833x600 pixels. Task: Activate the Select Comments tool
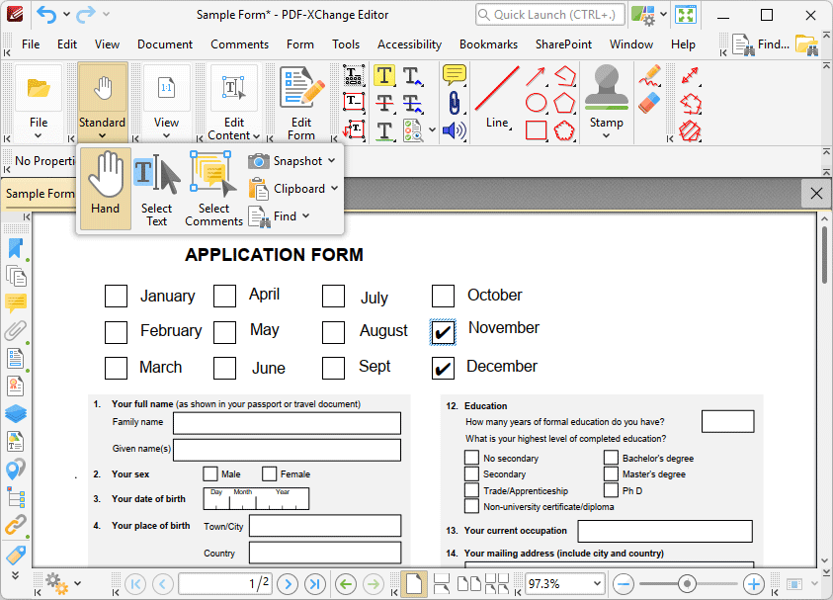click(x=213, y=189)
